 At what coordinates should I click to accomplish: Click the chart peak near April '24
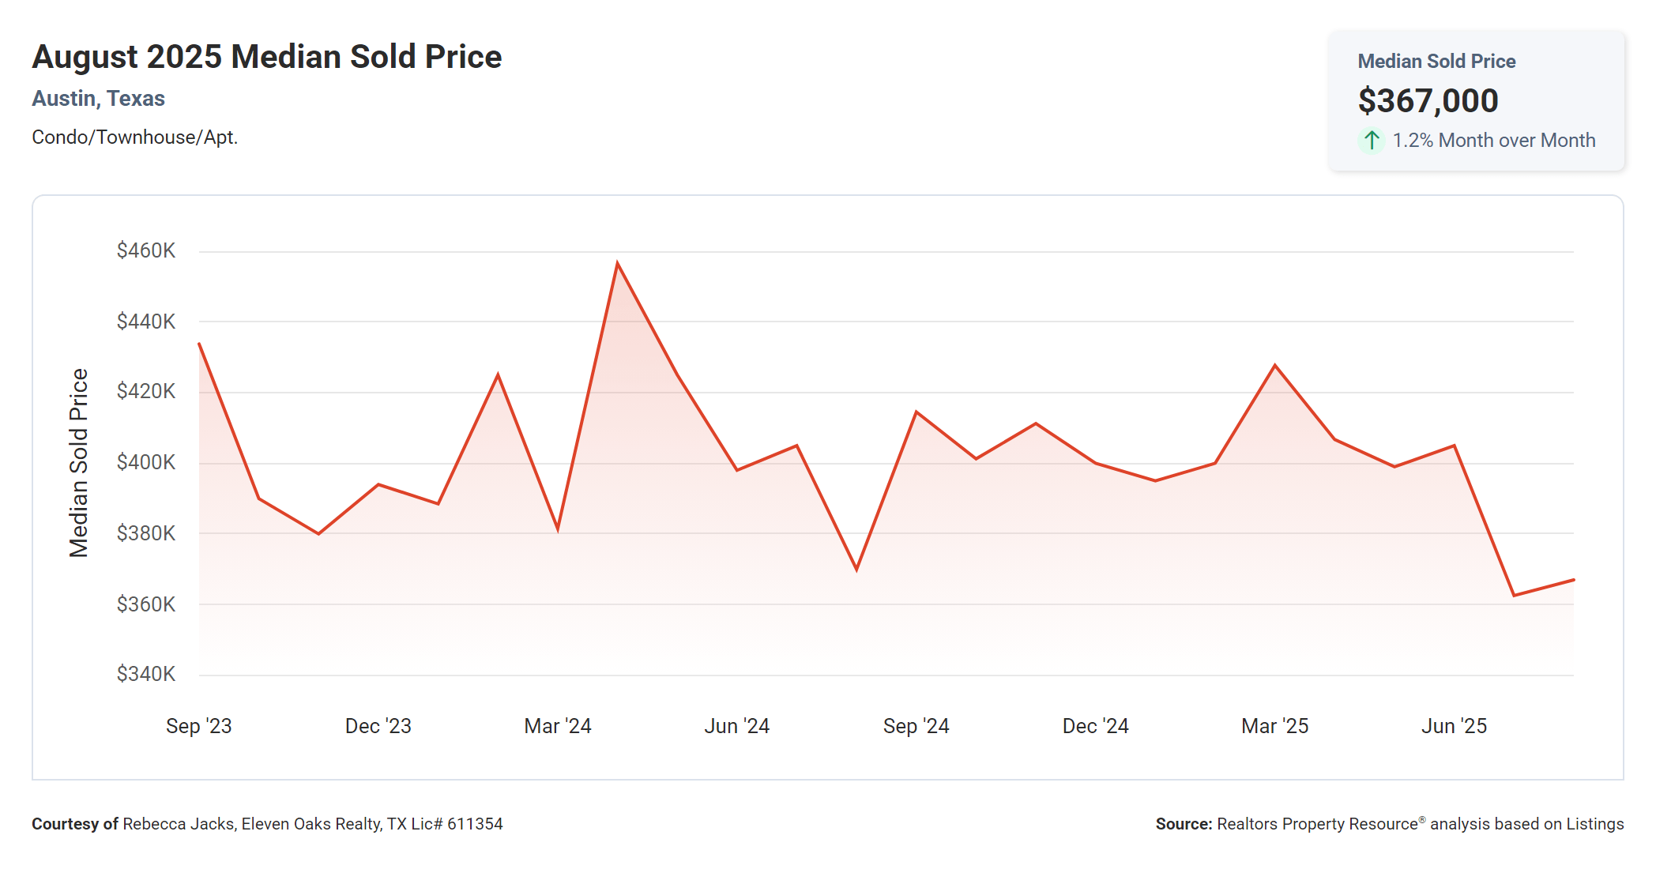[x=617, y=263]
